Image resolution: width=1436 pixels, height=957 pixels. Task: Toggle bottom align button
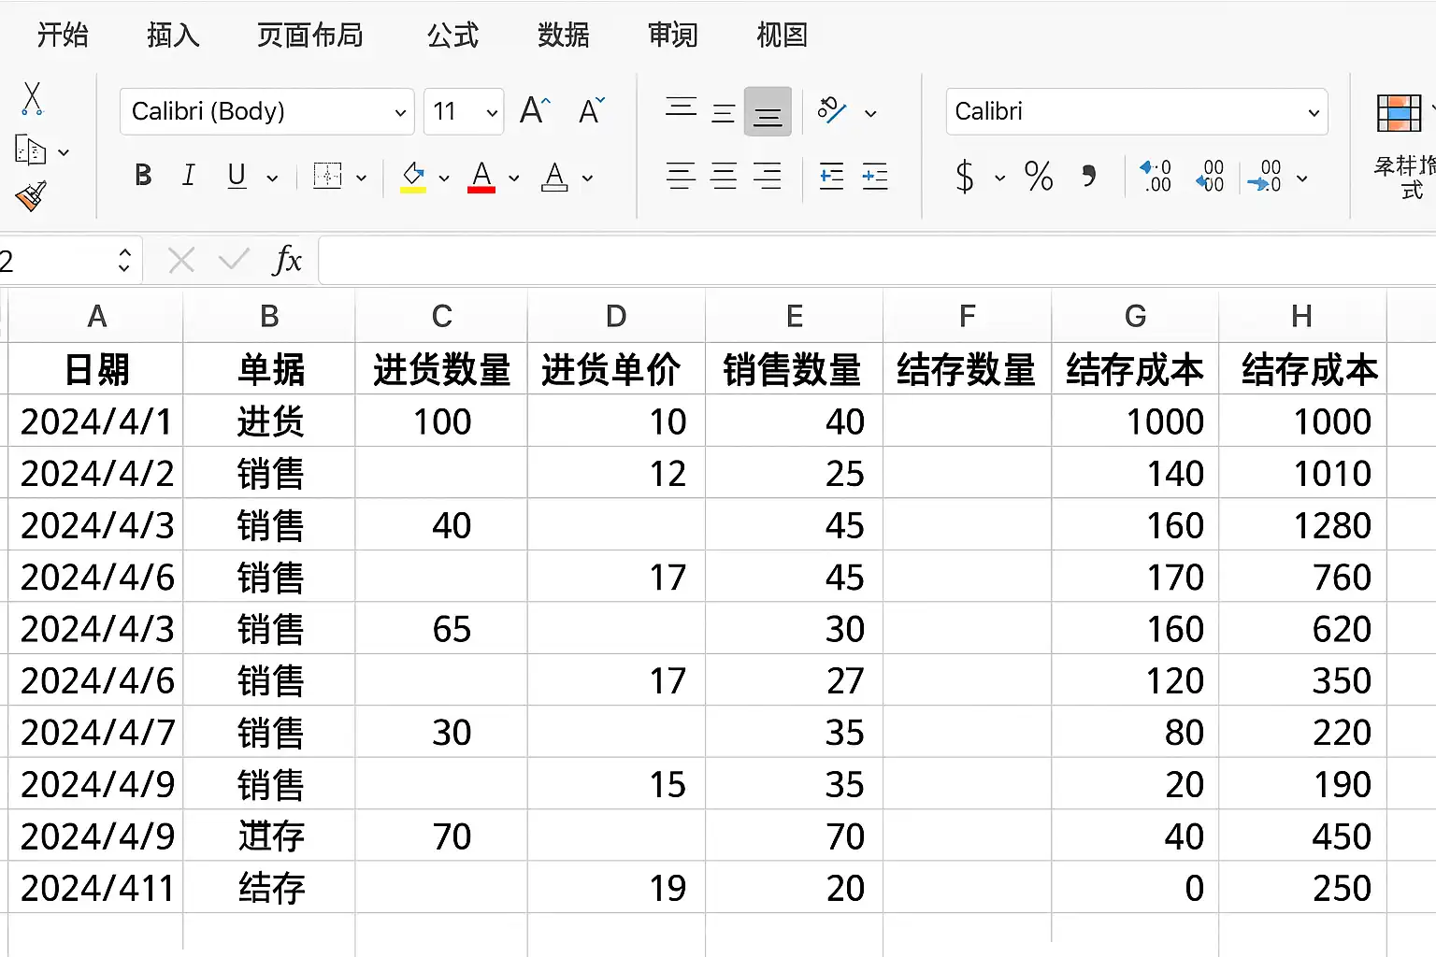[768, 112]
